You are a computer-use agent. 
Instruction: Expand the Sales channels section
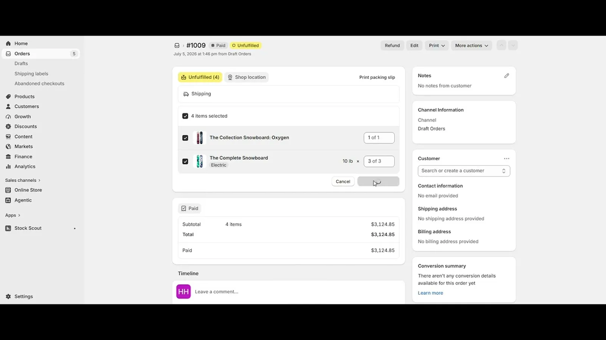23,180
